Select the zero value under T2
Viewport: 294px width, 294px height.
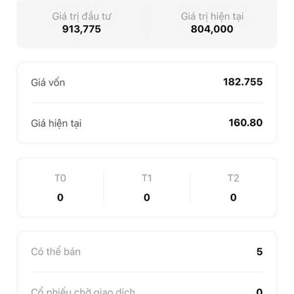(233, 197)
